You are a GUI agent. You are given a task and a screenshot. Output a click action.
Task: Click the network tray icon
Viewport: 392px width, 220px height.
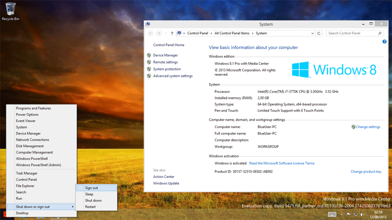(356, 214)
